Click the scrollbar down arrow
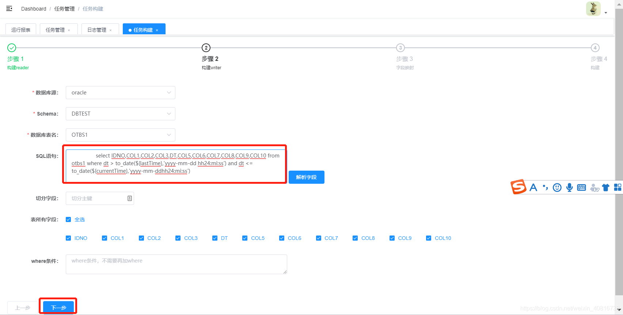 point(619,310)
